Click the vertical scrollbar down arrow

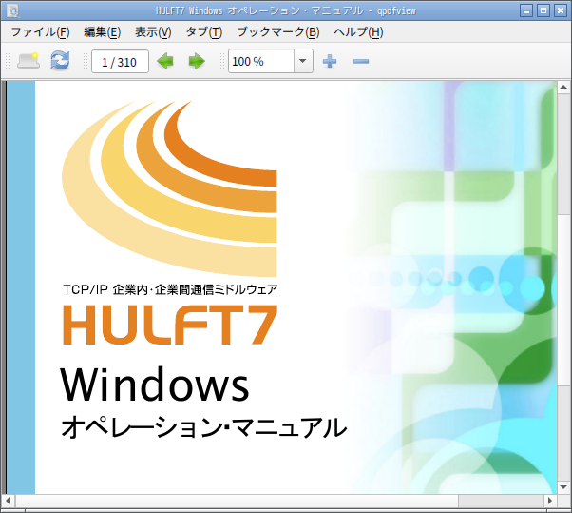[563, 486]
